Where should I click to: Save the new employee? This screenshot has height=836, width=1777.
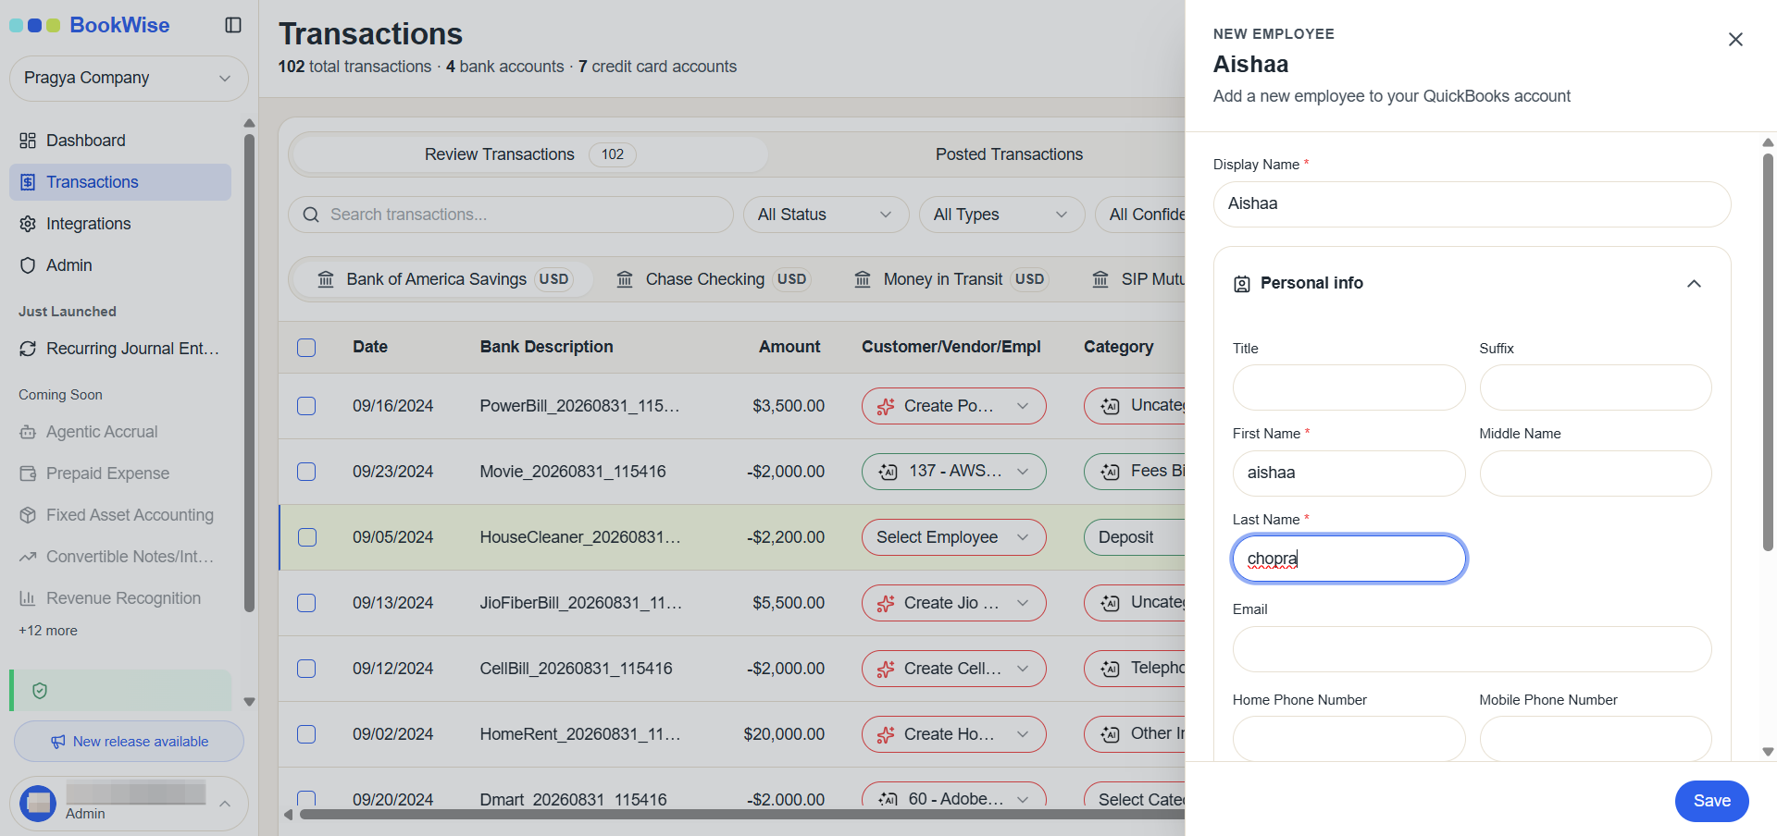tap(1711, 801)
